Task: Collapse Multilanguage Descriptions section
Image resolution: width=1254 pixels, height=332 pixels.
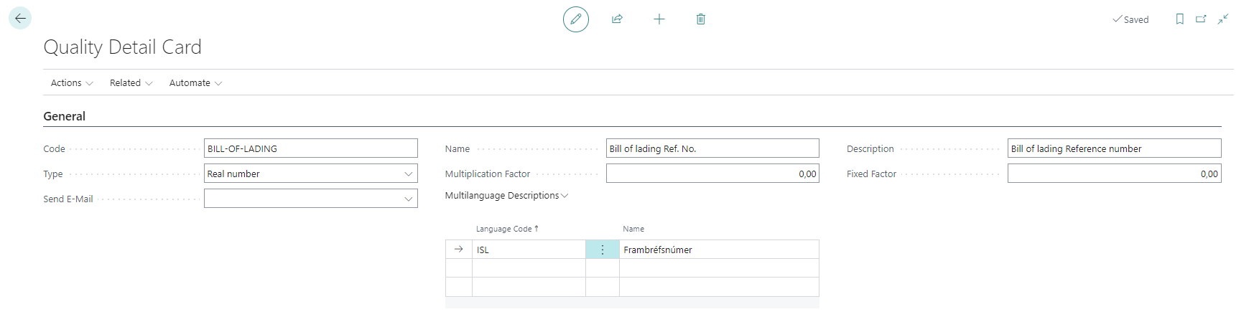Action: (x=506, y=196)
